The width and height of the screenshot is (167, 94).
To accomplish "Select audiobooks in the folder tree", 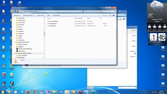I will pyautogui.click(x=22, y=20).
